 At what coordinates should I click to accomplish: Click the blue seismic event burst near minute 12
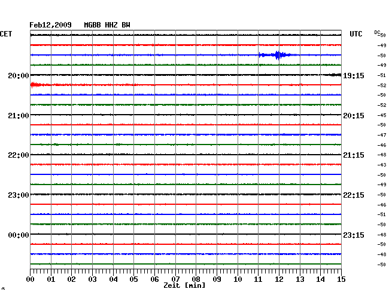(277, 55)
